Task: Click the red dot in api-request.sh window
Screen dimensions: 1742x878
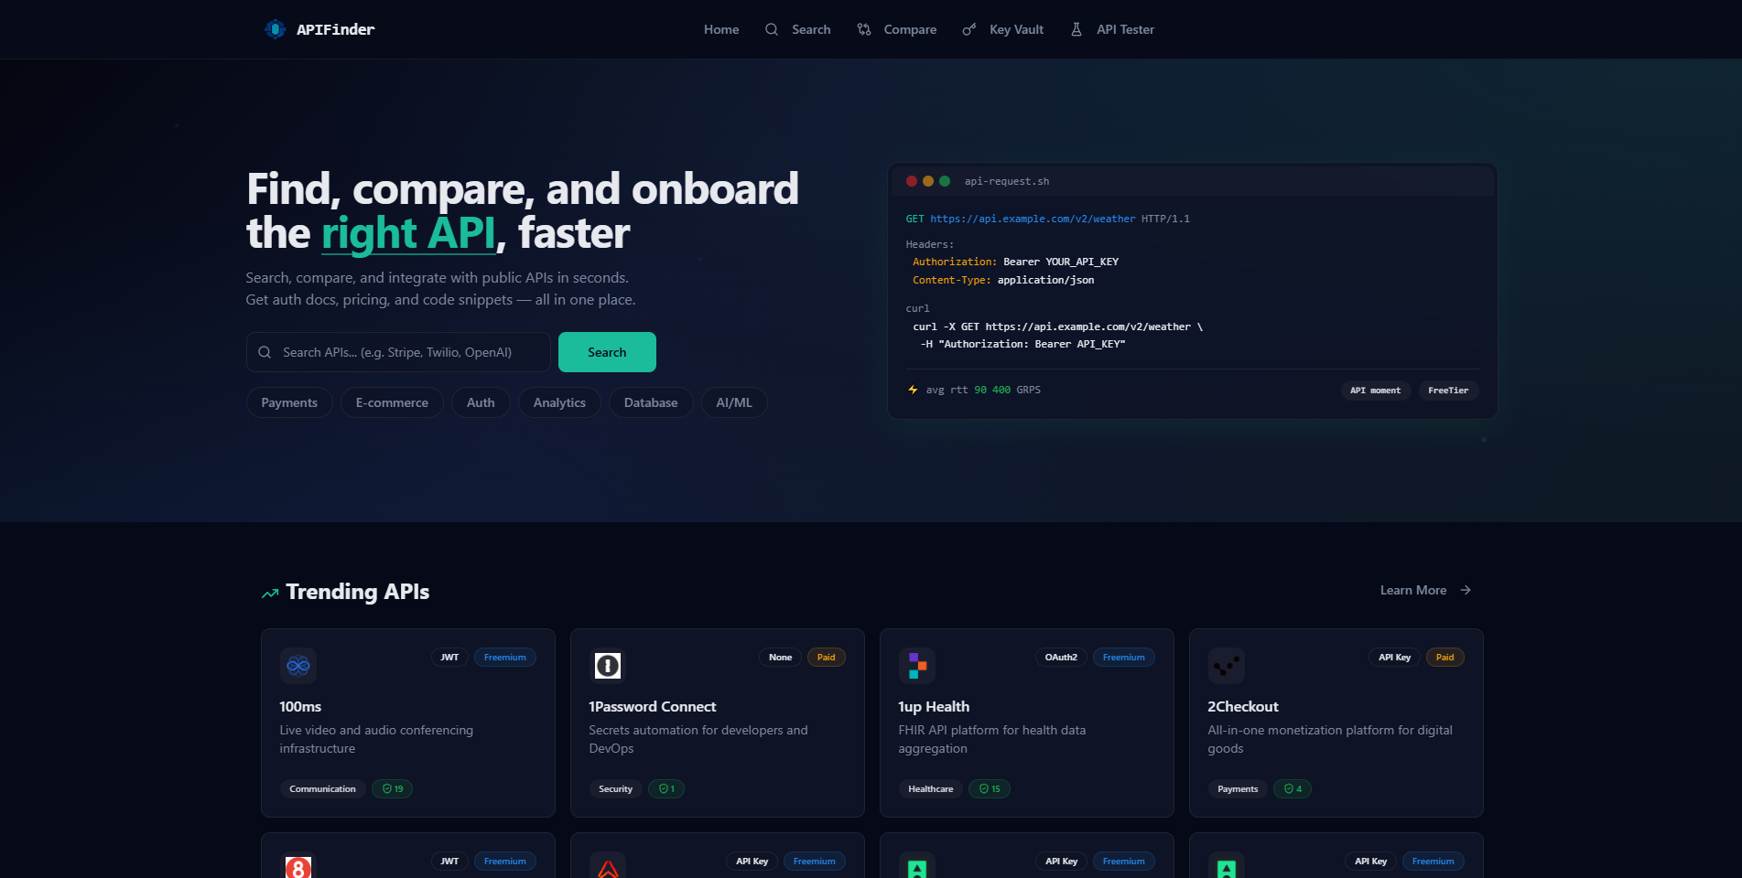Action: (912, 181)
